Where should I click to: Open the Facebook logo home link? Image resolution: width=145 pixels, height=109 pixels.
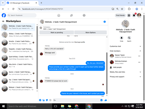tap(4, 15)
